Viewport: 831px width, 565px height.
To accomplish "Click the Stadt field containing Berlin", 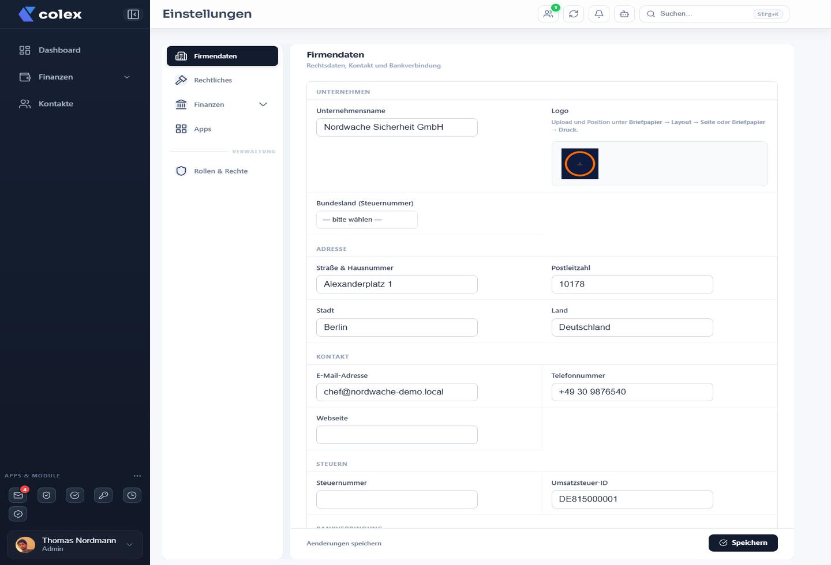I will 397,327.
